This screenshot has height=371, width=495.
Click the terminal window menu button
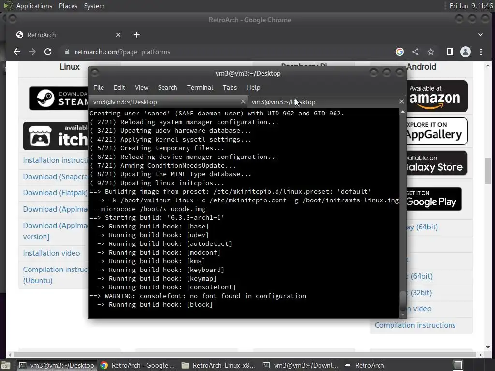[95, 73]
